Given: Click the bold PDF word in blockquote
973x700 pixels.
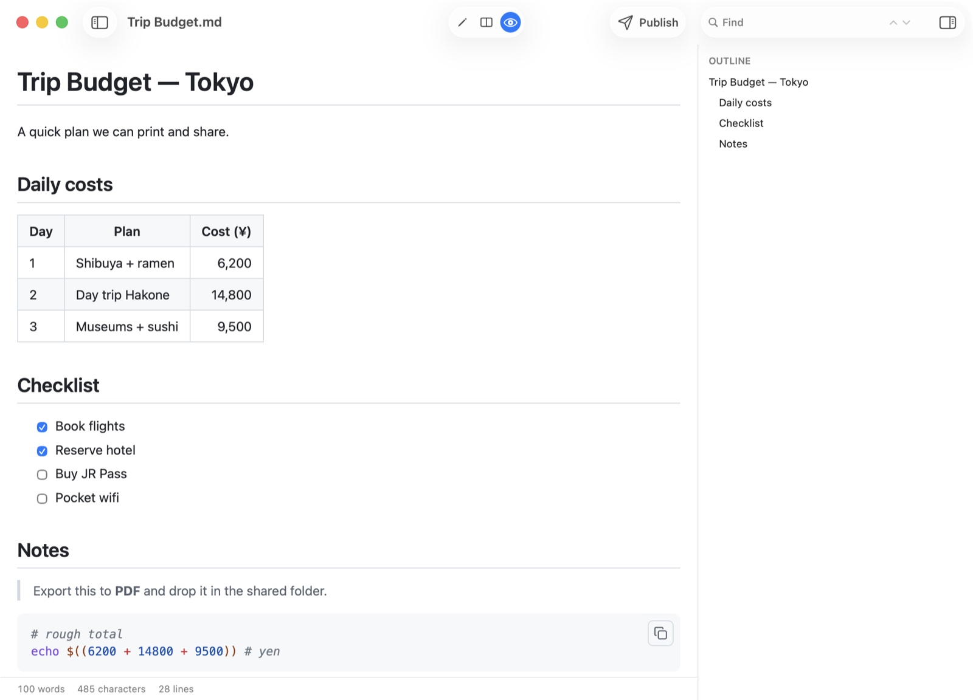Looking at the screenshot, I should pos(128,591).
